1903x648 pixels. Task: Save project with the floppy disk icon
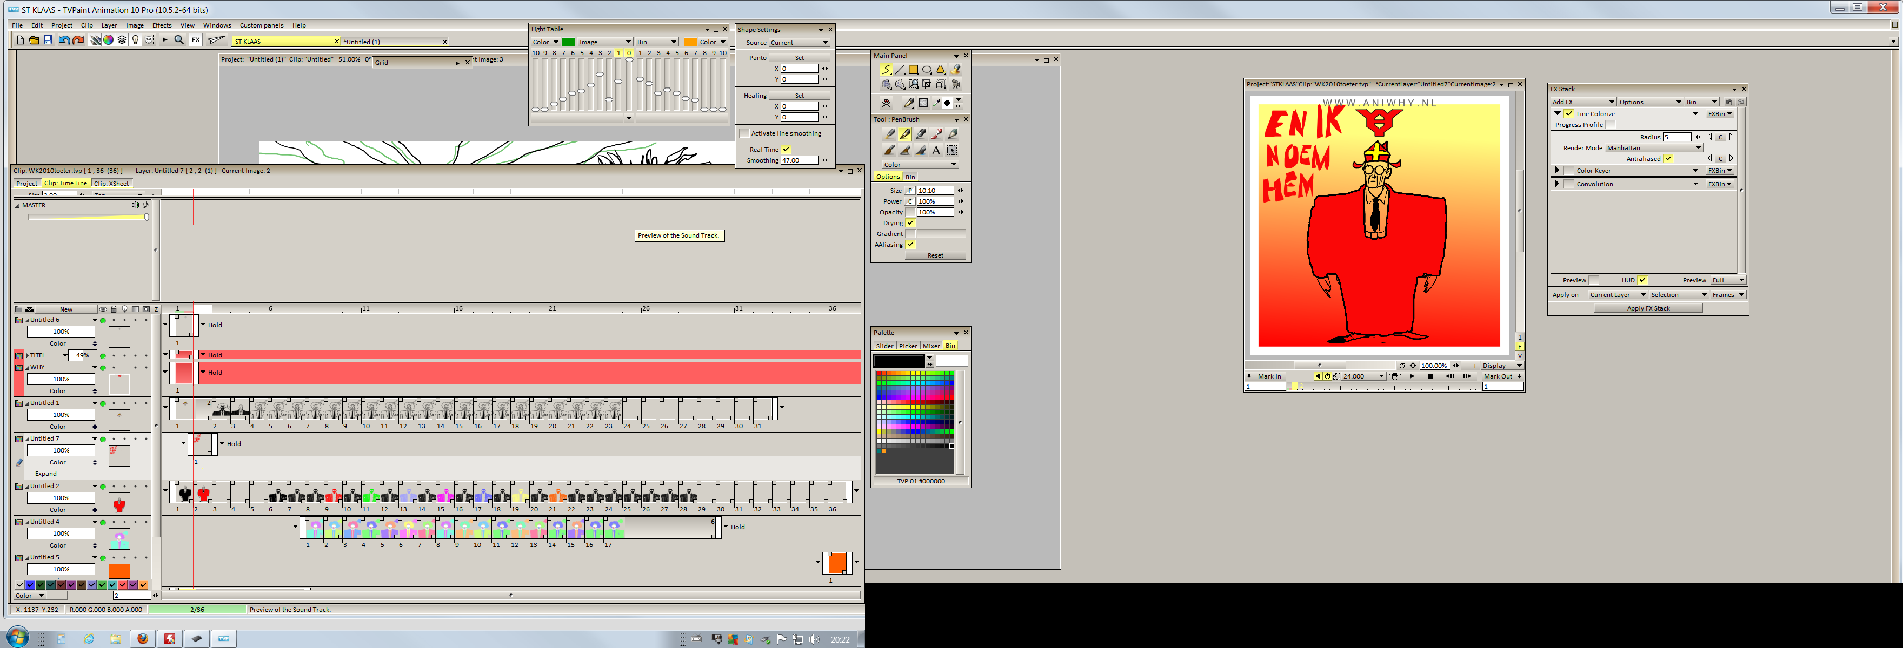pyautogui.click(x=47, y=40)
